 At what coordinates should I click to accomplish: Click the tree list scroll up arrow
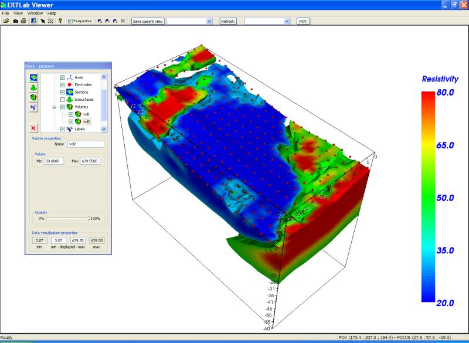104,77
